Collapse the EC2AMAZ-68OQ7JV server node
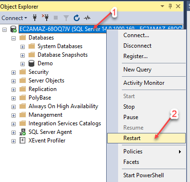This screenshot has width=190, height=182. [x=5, y=30]
